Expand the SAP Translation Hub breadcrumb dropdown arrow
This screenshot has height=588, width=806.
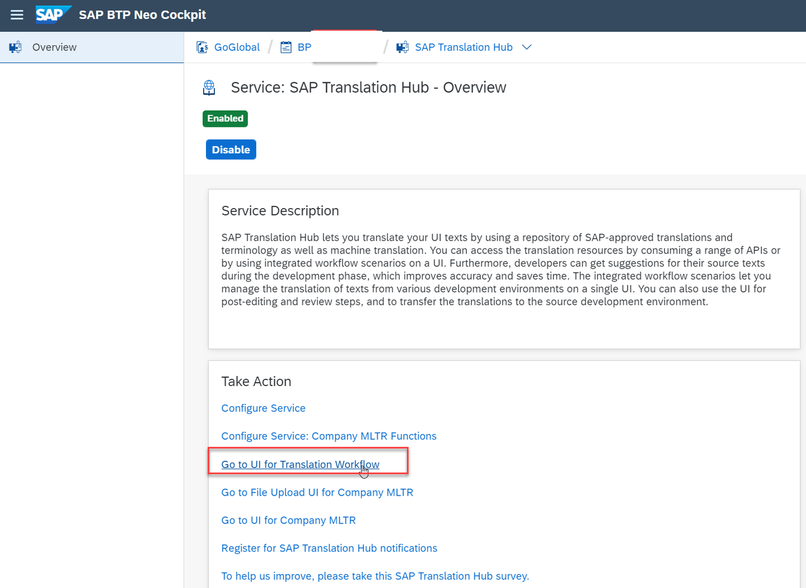point(527,48)
